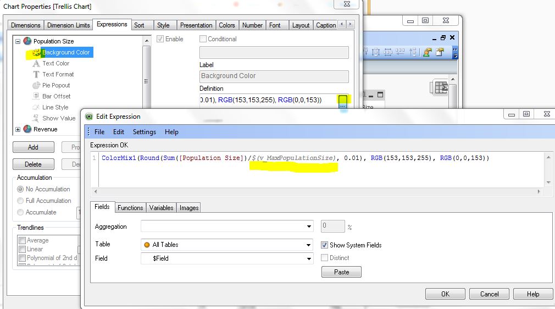Click the Background Color palette icon
555x309 pixels.
36,52
